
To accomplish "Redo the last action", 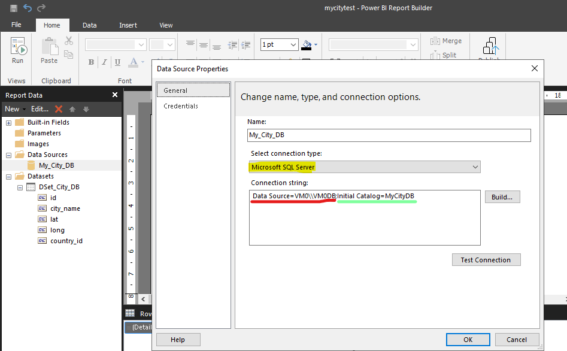I will pos(41,8).
